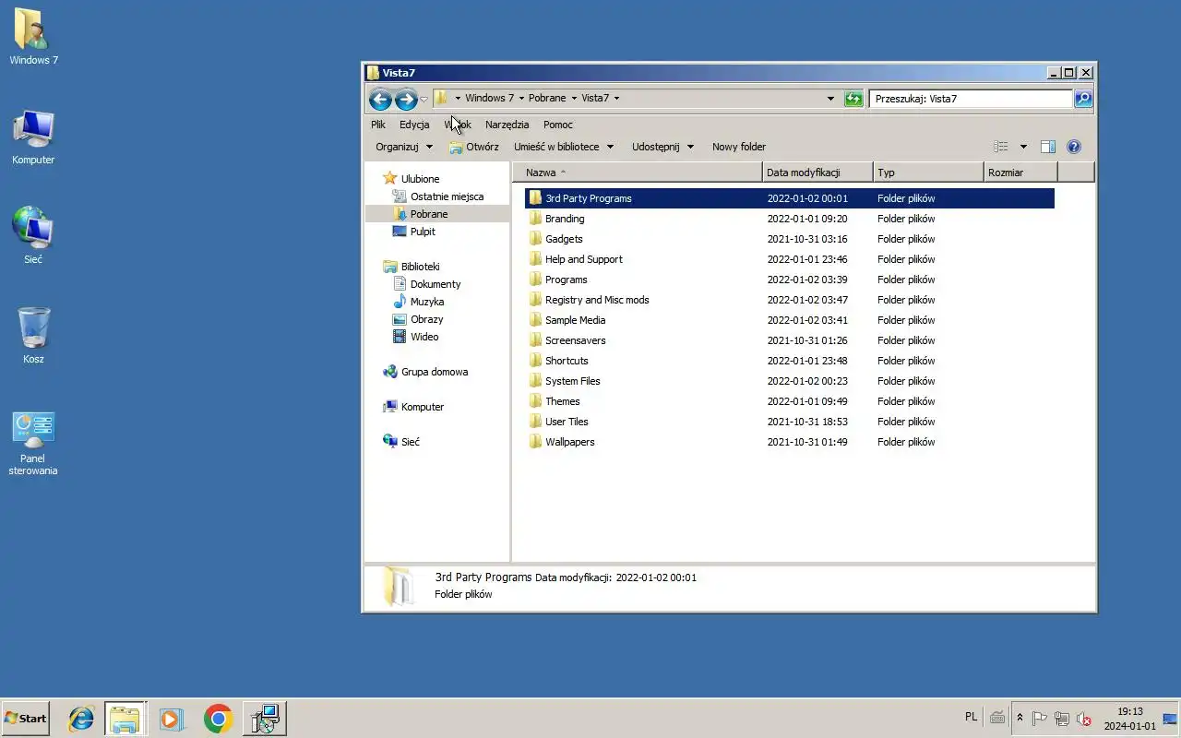Sort by Data modyfikacji column header
Image resolution: width=1181 pixels, height=738 pixels.
818,173
